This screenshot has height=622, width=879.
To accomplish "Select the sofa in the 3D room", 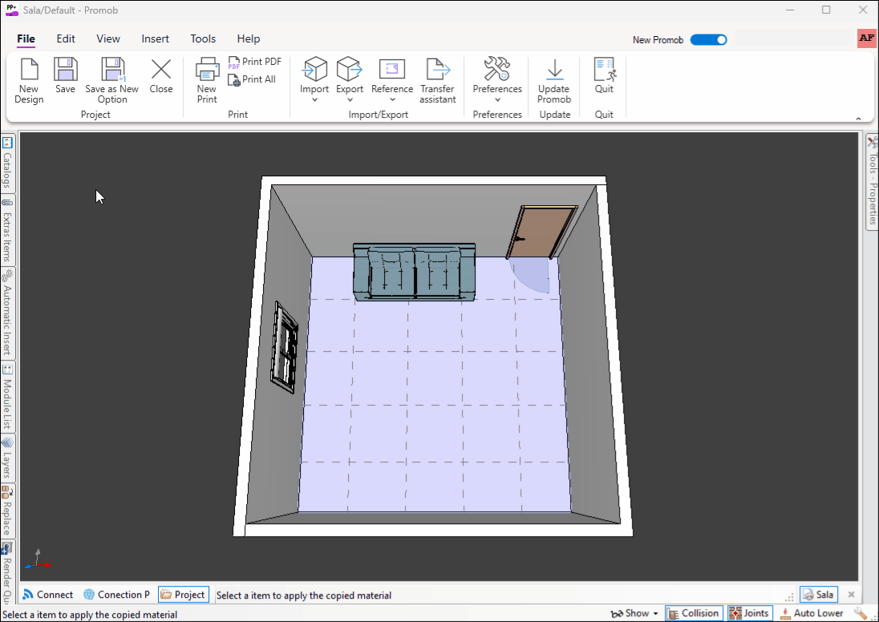I will [415, 273].
